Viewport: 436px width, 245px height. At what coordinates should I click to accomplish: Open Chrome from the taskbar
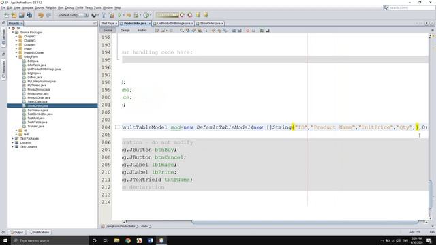128,240
